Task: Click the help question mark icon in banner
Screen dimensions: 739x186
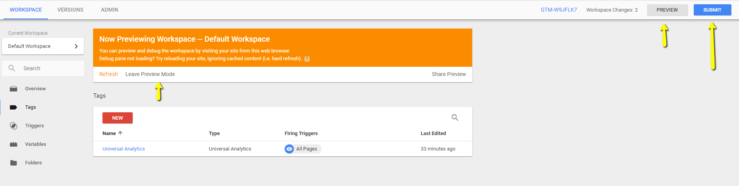Action: 307,59
